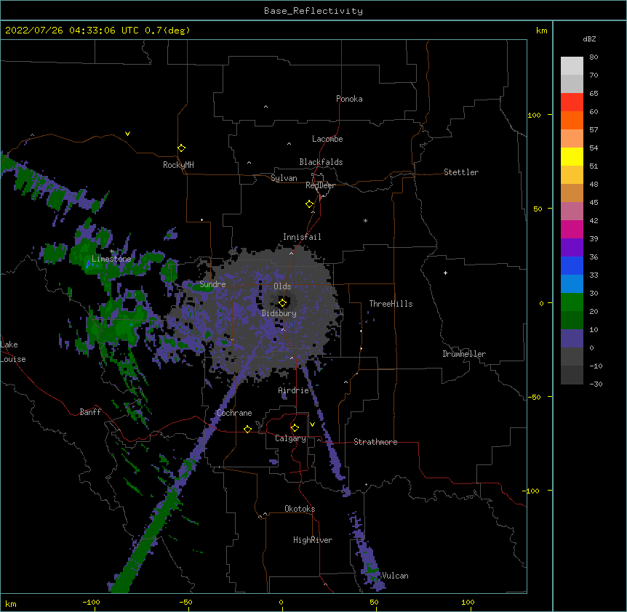Image resolution: width=627 pixels, height=612 pixels.
Task: Select the Ponoka city label
Action: 349,99
